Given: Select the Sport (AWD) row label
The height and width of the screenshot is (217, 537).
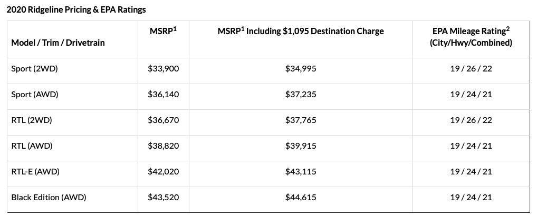Looking at the screenshot, I should pyautogui.click(x=35, y=94).
